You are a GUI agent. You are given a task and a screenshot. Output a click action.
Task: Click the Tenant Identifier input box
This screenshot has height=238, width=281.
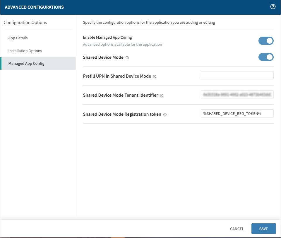(237, 94)
